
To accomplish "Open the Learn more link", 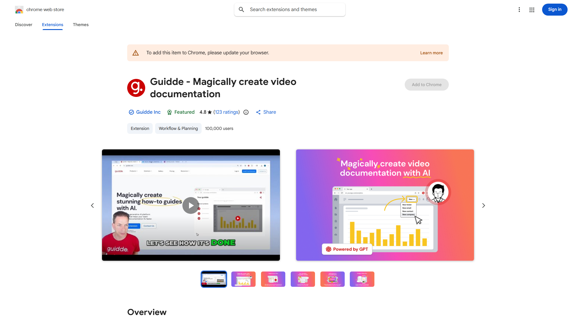I will 431,53.
